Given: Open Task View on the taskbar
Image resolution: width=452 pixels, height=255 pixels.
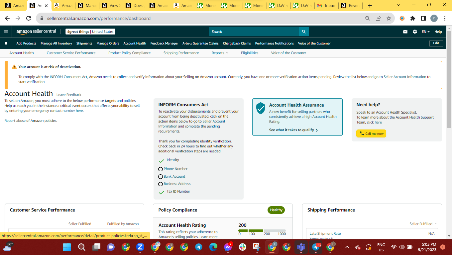Looking at the screenshot, I should 96,247.
